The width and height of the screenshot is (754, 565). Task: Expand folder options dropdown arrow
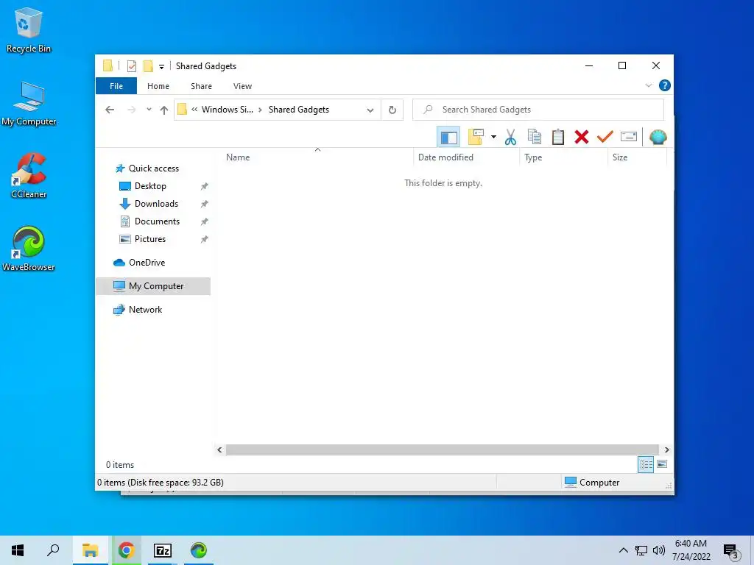[x=493, y=138]
